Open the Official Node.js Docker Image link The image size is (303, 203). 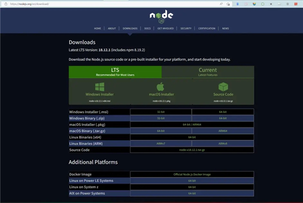(191, 174)
